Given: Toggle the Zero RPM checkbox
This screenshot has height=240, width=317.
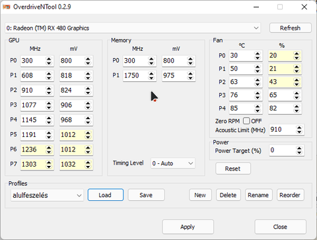Looking at the screenshot, I should (x=246, y=121).
